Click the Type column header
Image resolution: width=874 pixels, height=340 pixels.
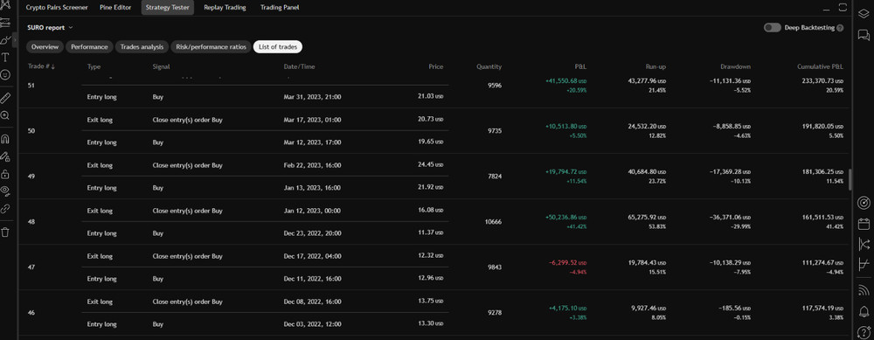[94, 66]
